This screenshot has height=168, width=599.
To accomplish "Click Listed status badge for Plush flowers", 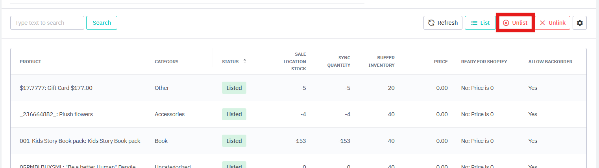I will 234,114.
